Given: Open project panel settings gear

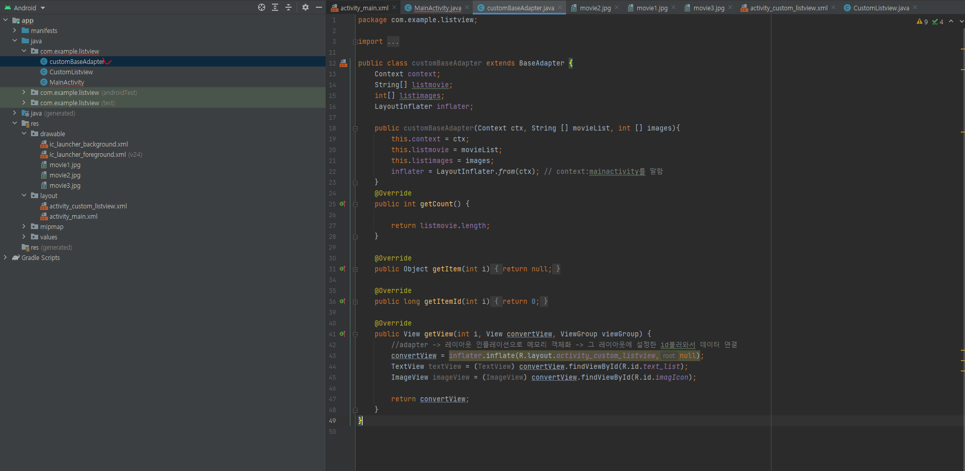Looking at the screenshot, I should (x=305, y=7).
